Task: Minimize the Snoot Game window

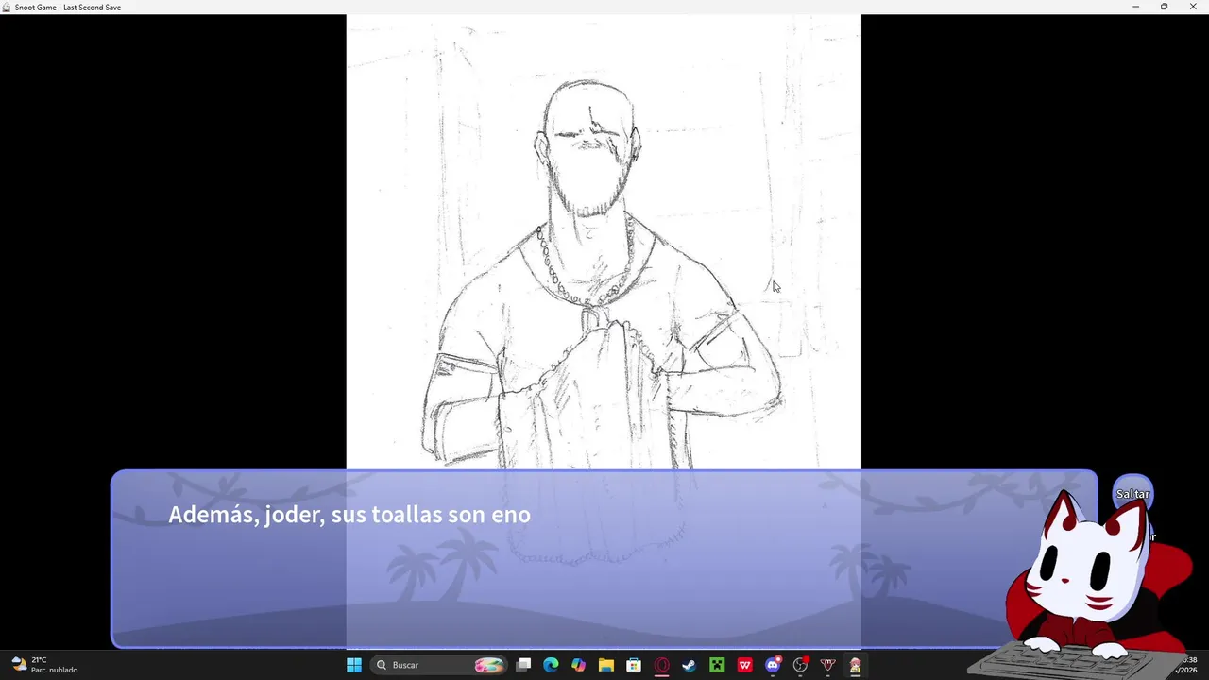Action: [x=1135, y=7]
